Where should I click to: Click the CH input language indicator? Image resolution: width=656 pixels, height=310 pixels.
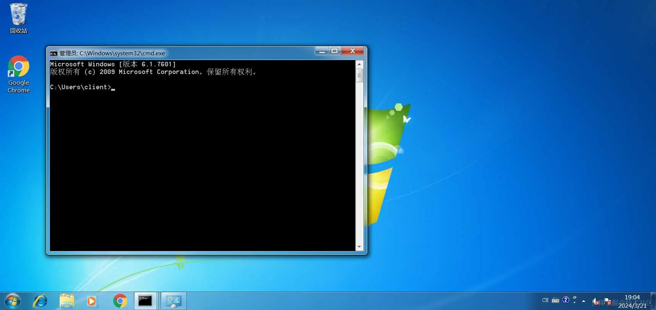click(545, 300)
